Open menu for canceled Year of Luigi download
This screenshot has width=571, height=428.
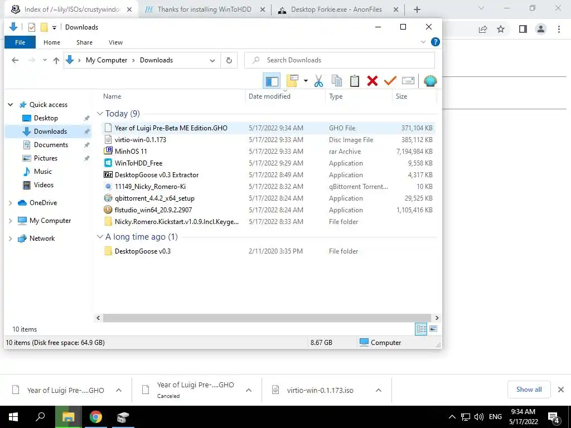249,390
